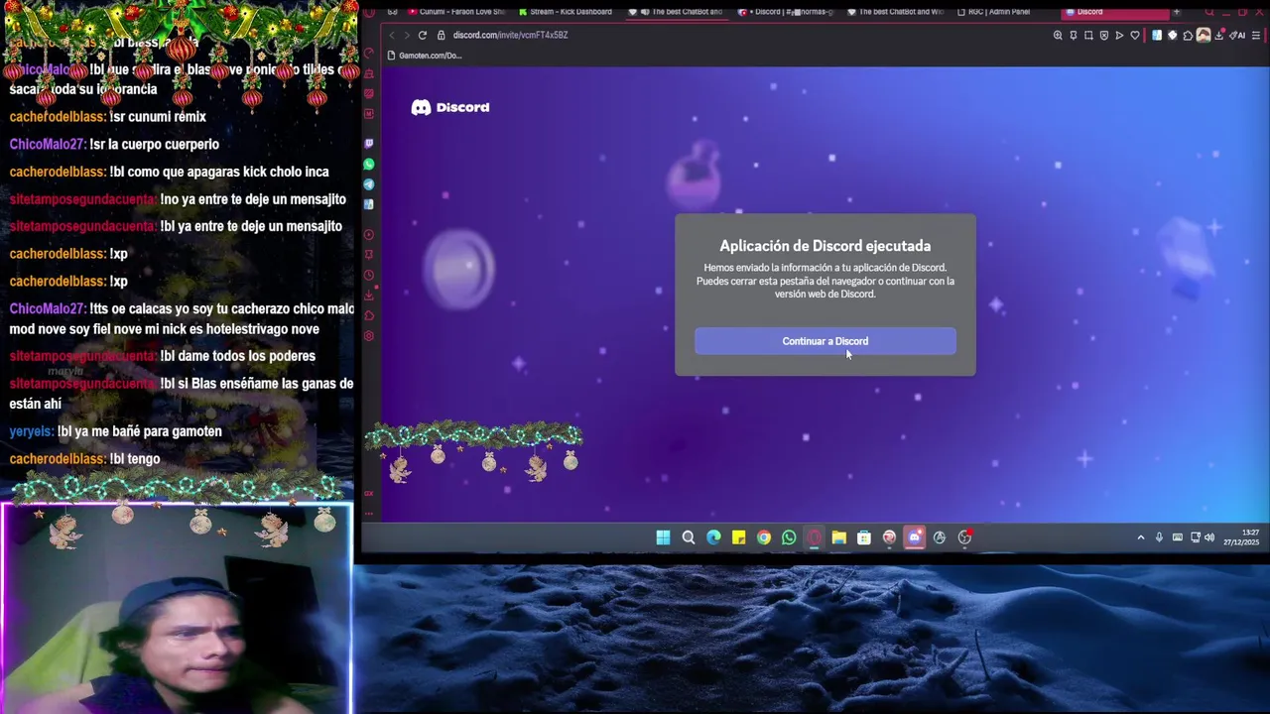
Task: Click the play icon in address bar
Action: [x=1119, y=35]
